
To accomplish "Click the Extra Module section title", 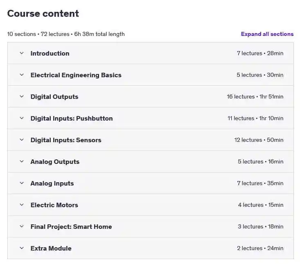I will (51, 248).
